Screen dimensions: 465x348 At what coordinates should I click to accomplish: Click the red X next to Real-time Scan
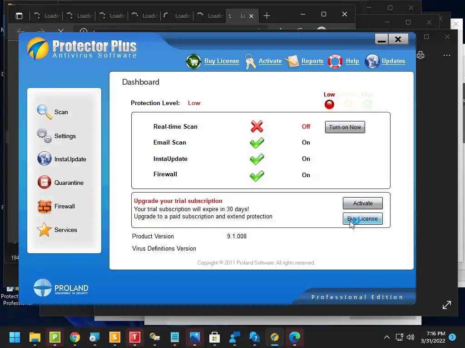257,126
